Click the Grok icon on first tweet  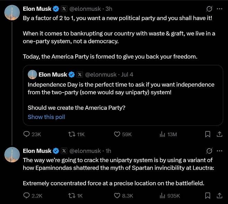pos(209,9)
